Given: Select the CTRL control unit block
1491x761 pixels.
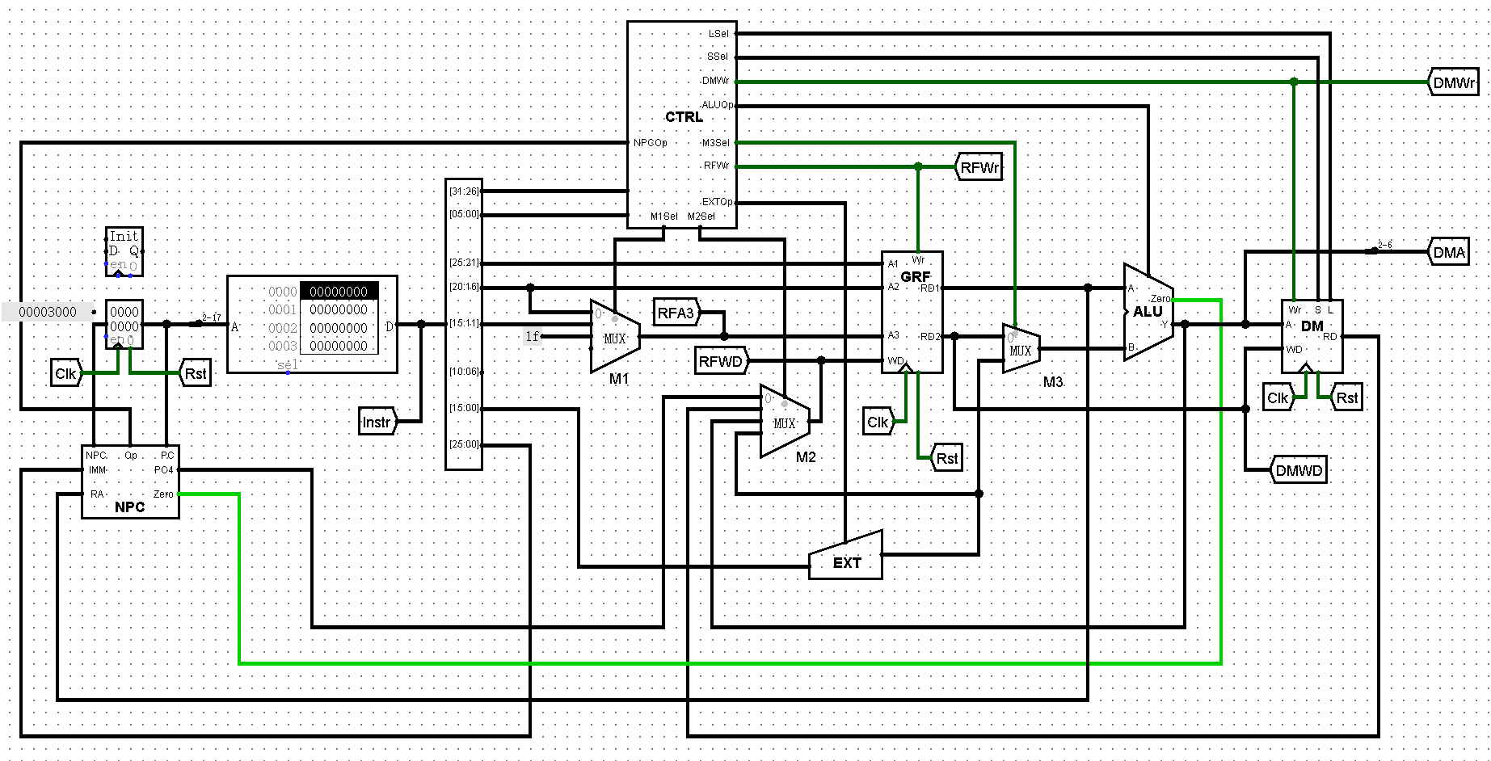Looking at the screenshot, I should coord(682,124).
